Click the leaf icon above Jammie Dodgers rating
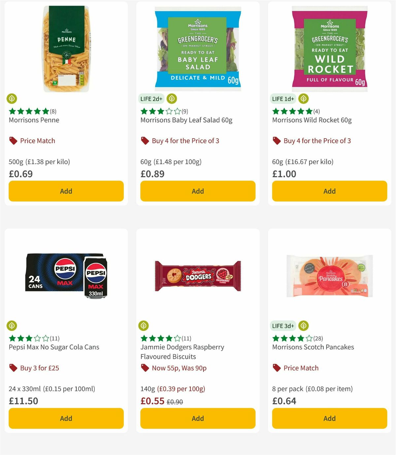 (x=144, y=326)
